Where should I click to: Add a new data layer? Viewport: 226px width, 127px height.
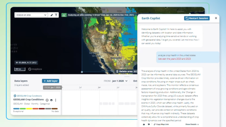pos(50,81)
